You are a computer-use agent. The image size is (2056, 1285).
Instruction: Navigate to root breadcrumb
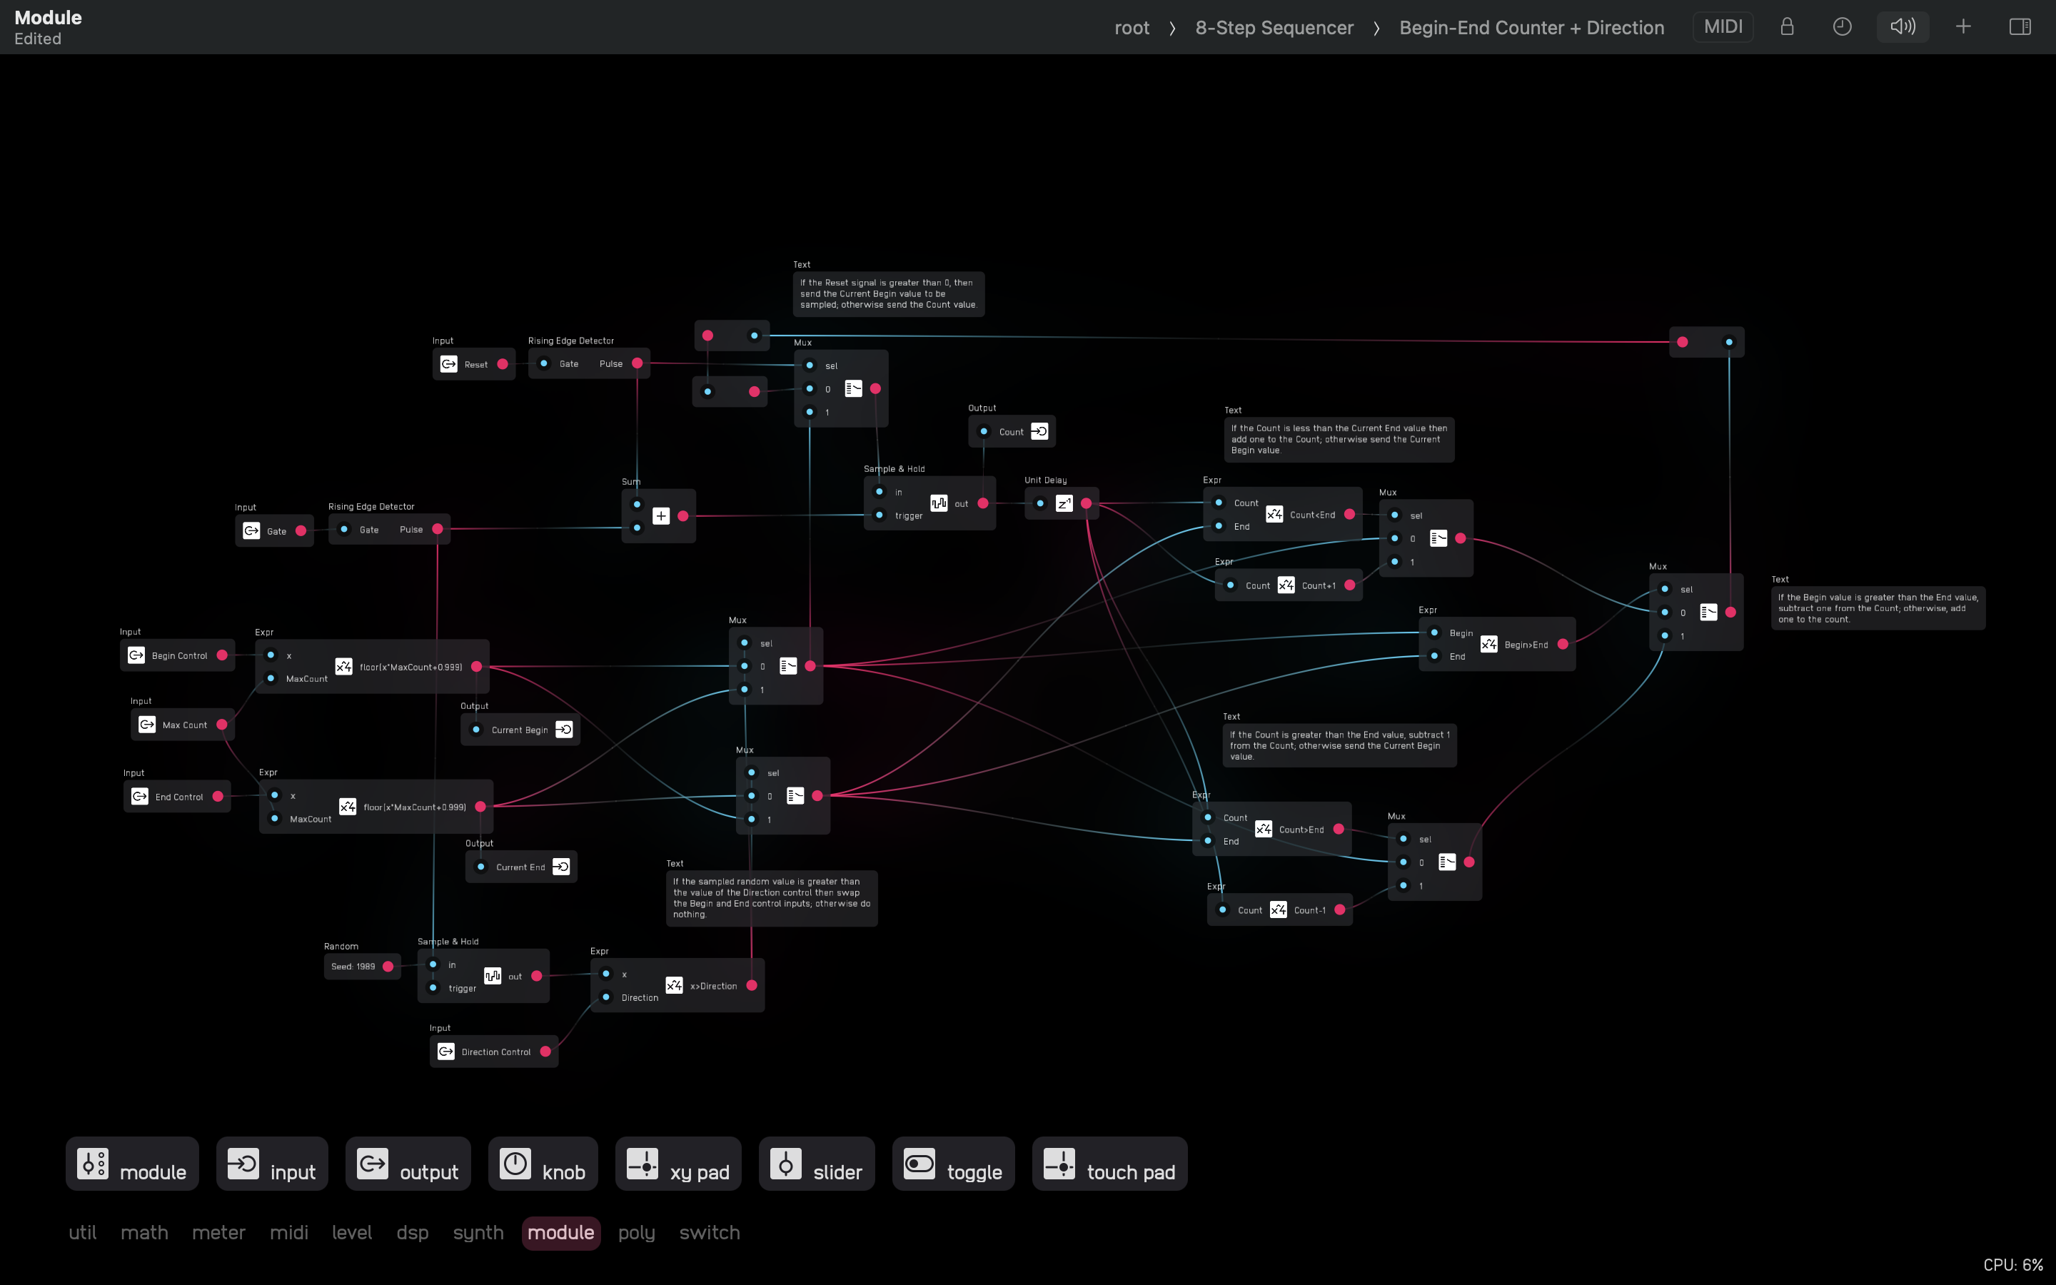[x=1132, y=28]
